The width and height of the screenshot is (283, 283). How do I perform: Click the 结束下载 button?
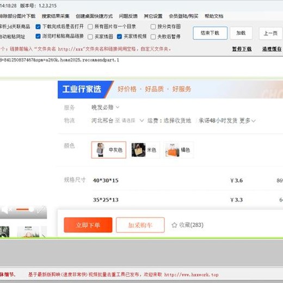(x=210, y=33)
